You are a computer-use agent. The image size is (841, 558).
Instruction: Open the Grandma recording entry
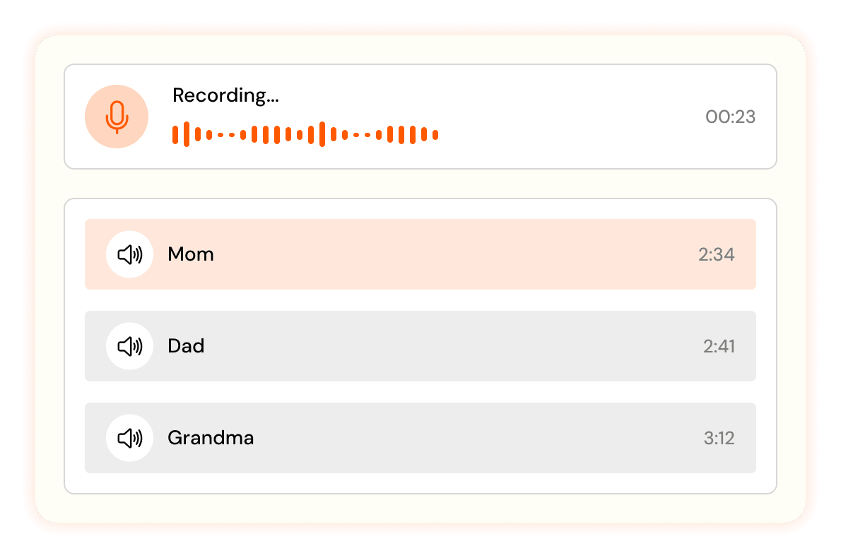coord(420,438)
